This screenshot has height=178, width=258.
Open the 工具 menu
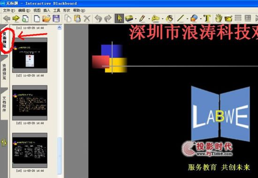[x=57, y=10]
